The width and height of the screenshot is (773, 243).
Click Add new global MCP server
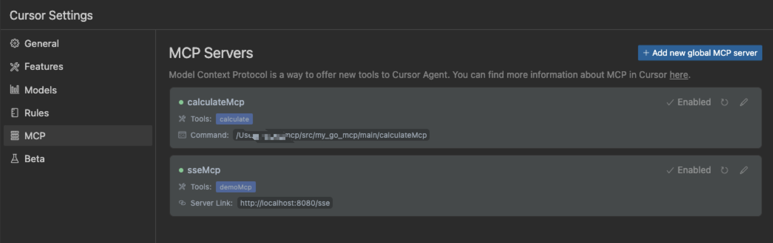coord(700,53)
